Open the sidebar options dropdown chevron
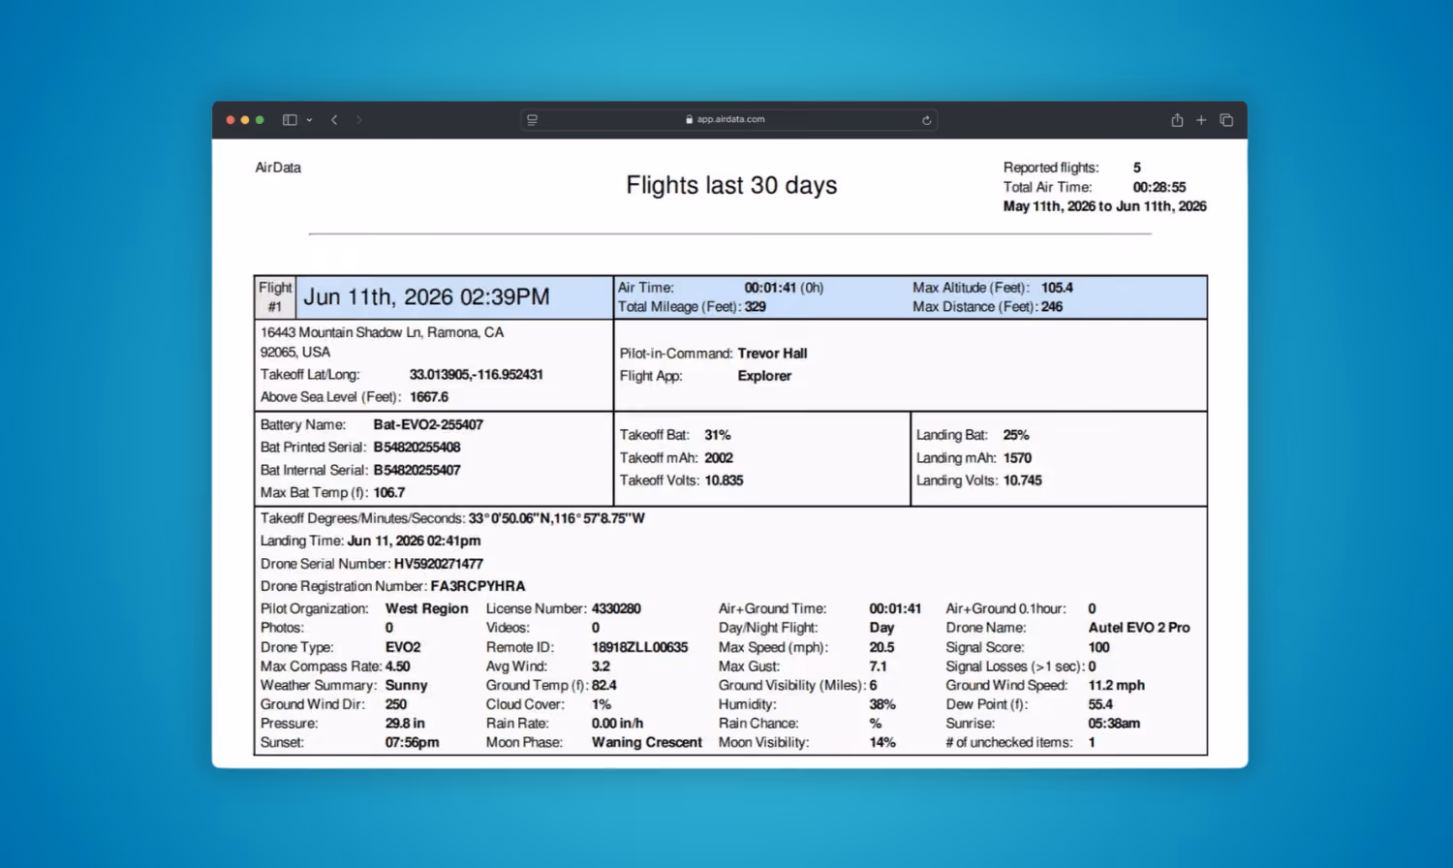Viewport: 1453px width, 868px height. 309,120
